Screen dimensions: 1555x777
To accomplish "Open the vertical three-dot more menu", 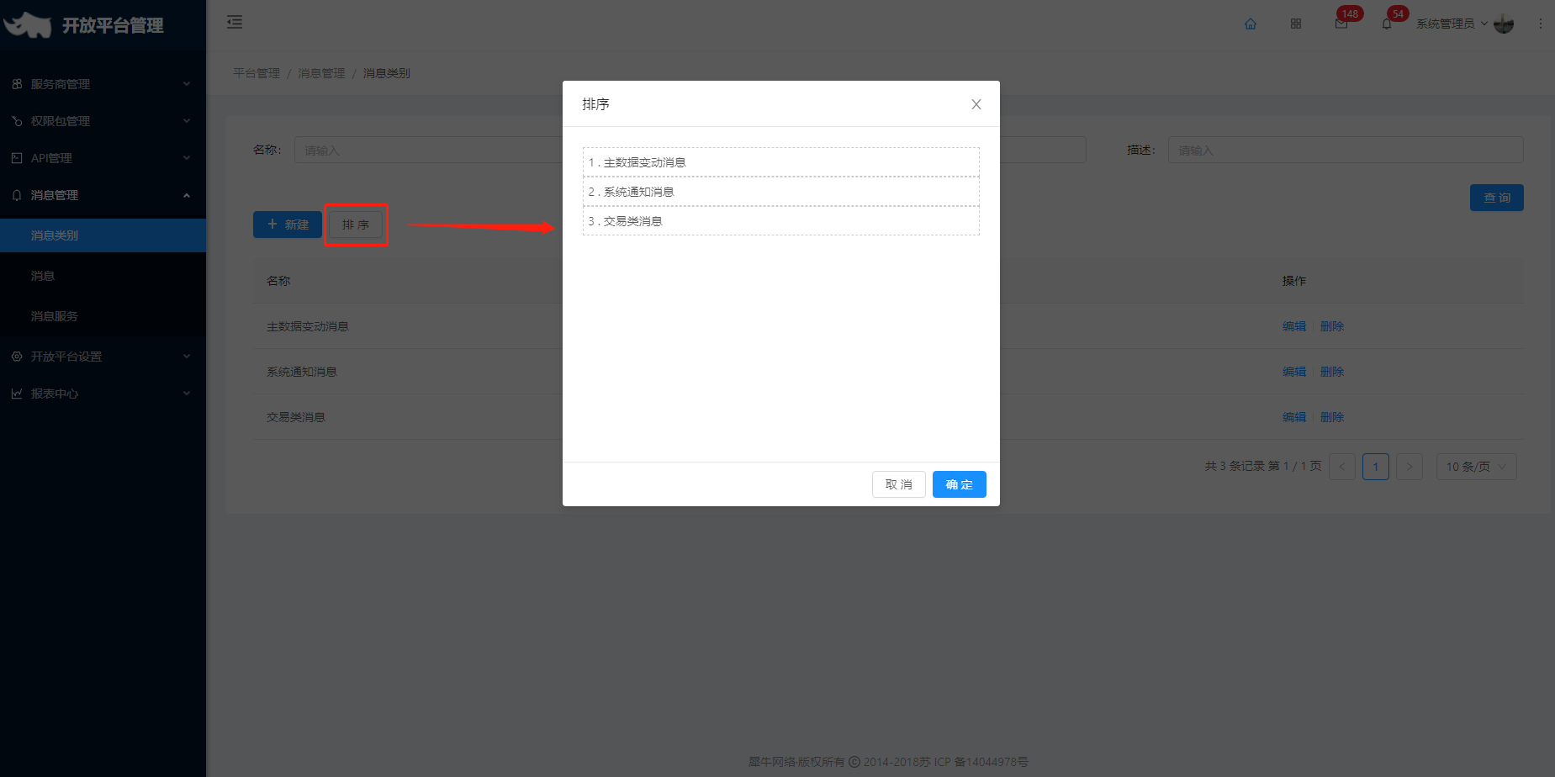I will pyautogui.click(x=1540, y=24).
